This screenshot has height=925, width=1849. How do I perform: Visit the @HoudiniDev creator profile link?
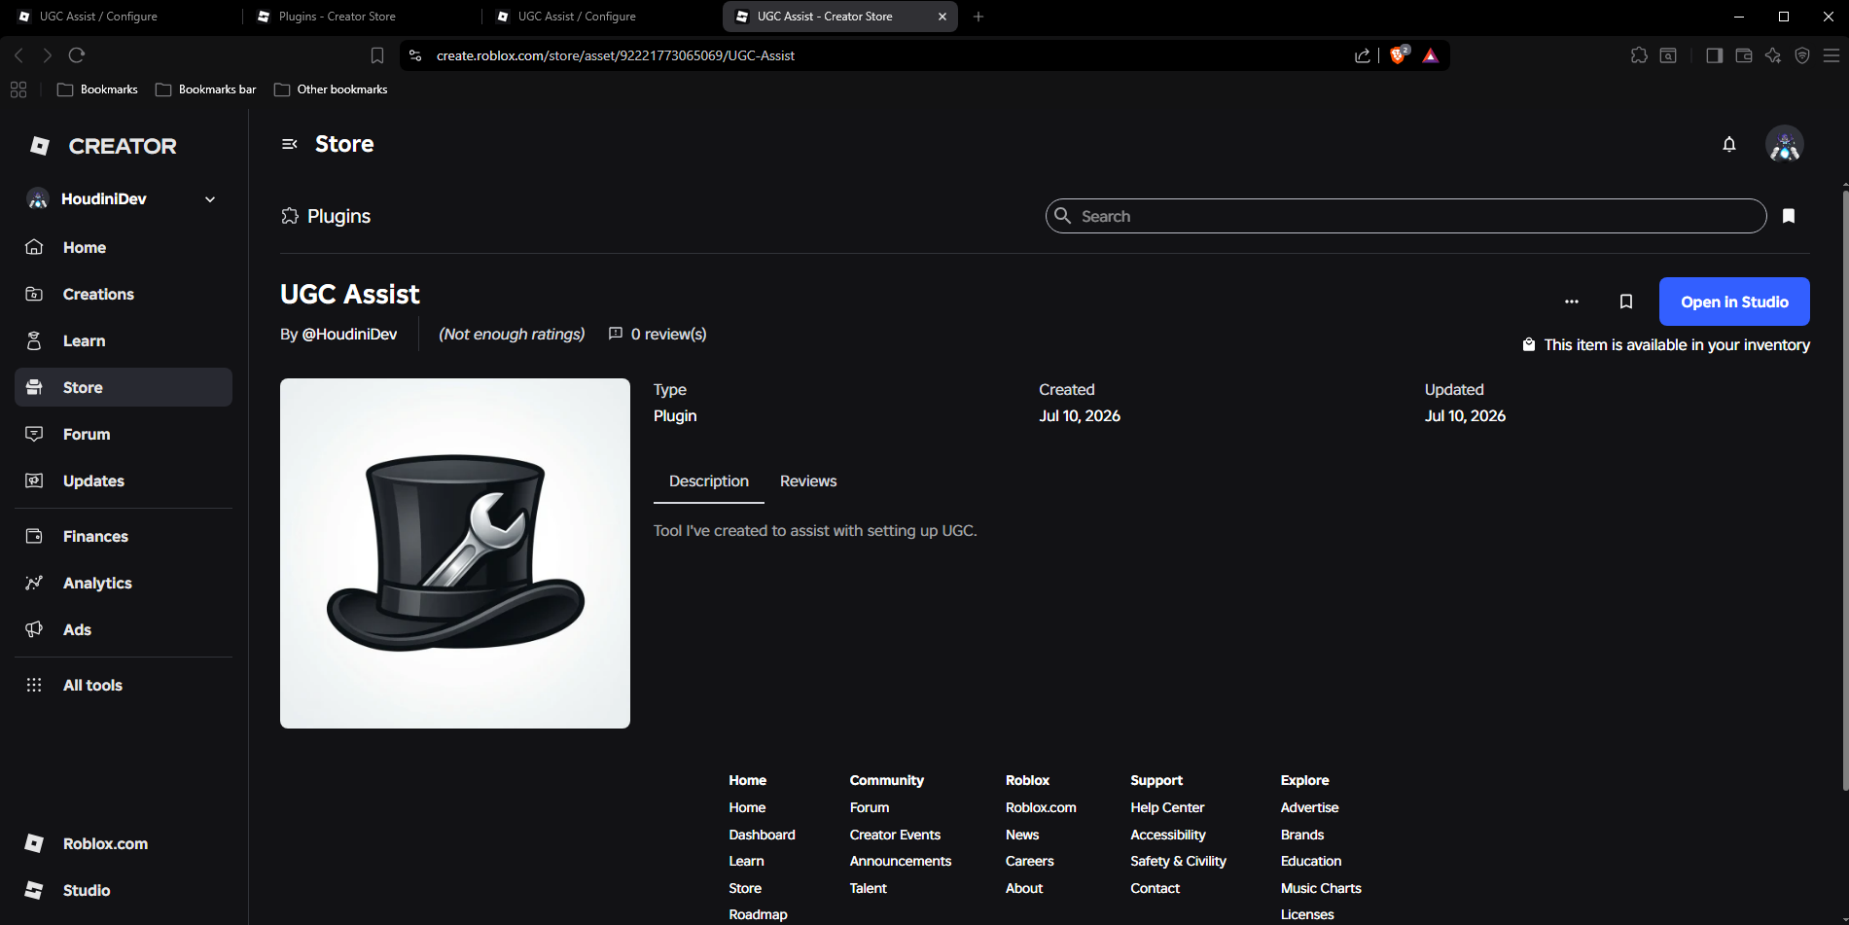click(350, 334)
